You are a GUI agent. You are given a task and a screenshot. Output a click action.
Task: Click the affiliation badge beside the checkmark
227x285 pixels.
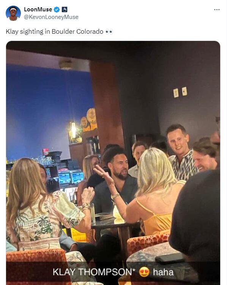click(x=65, y=9)
